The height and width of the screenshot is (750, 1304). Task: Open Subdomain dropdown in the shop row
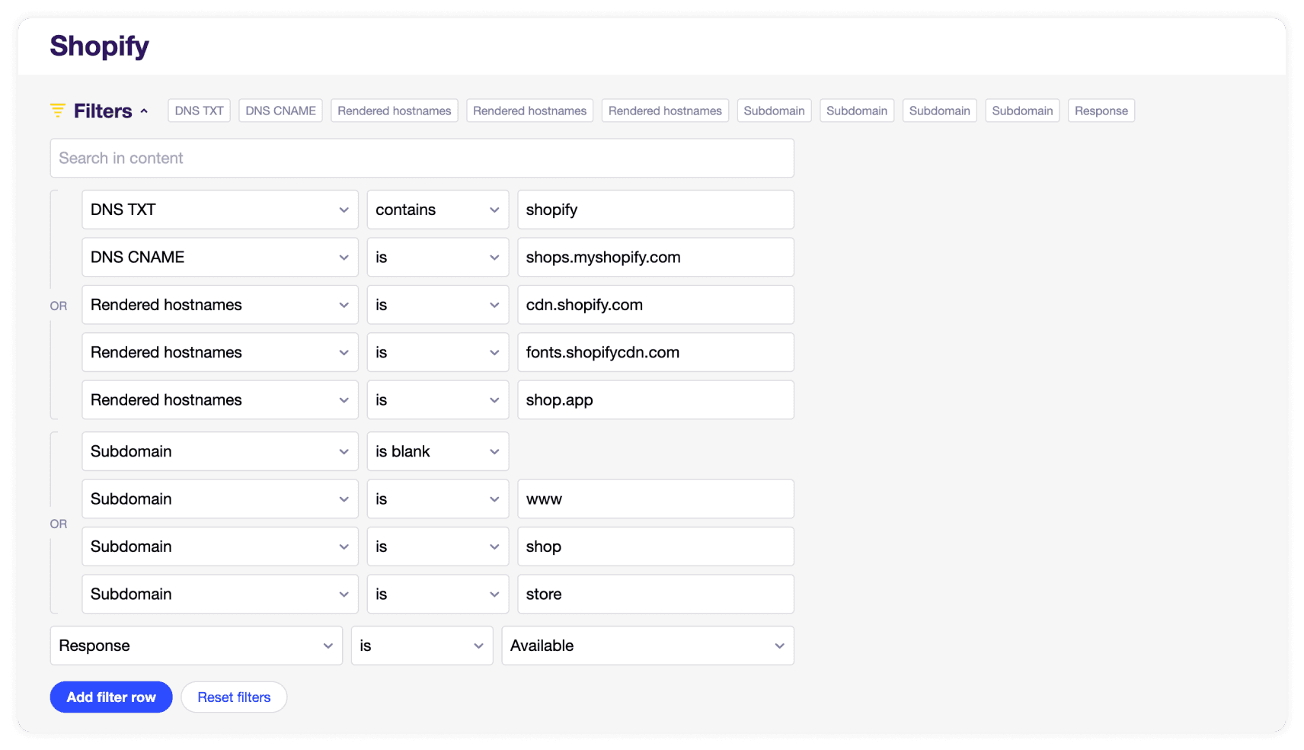coord(220,546)
